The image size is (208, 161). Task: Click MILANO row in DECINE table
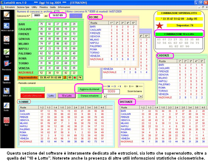coord(113,40)
